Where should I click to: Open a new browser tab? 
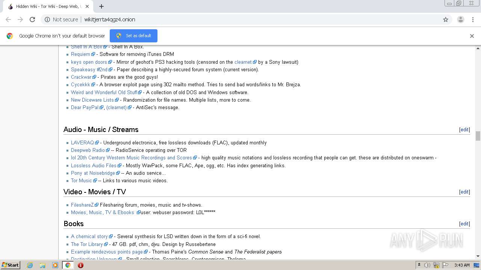[x=101, y=6]
